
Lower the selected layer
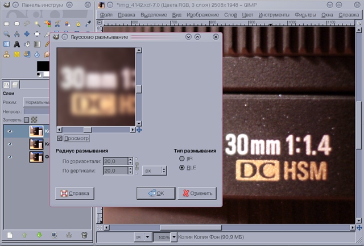39,234
